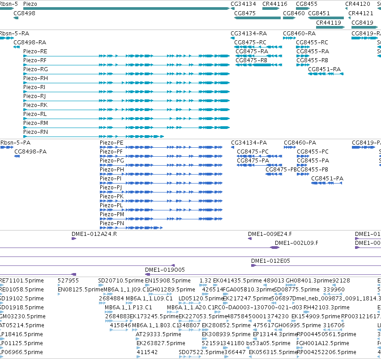Click the CR44121 gene label
Viewport: 381px width, 359px height.
(360, 13)
